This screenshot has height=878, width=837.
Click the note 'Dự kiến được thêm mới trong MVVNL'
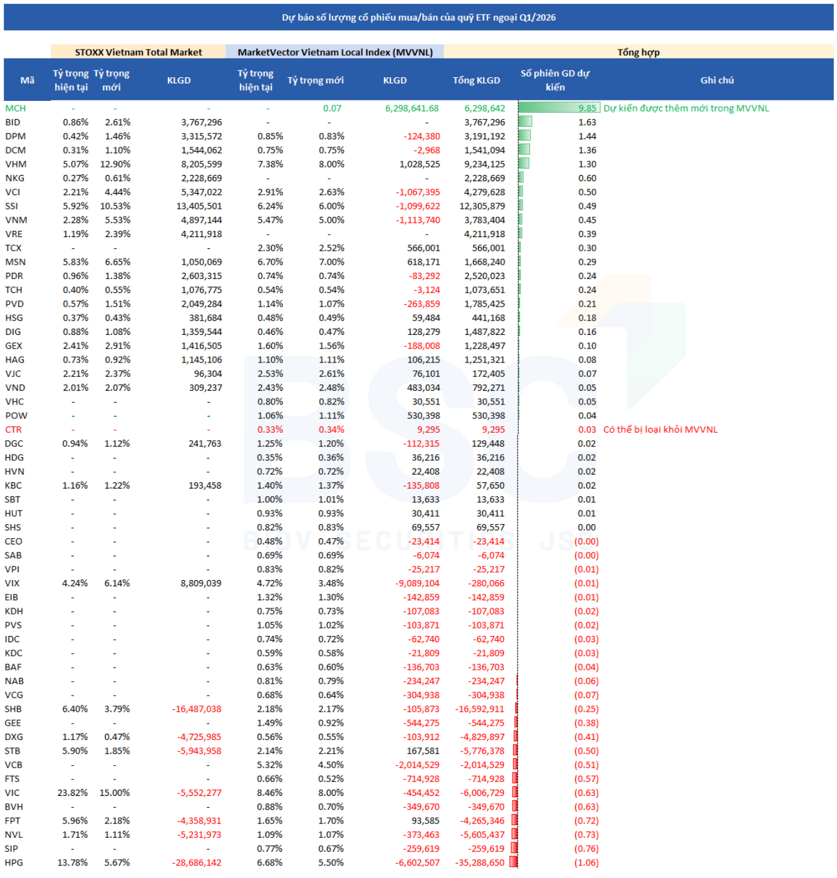click(686, 108)
